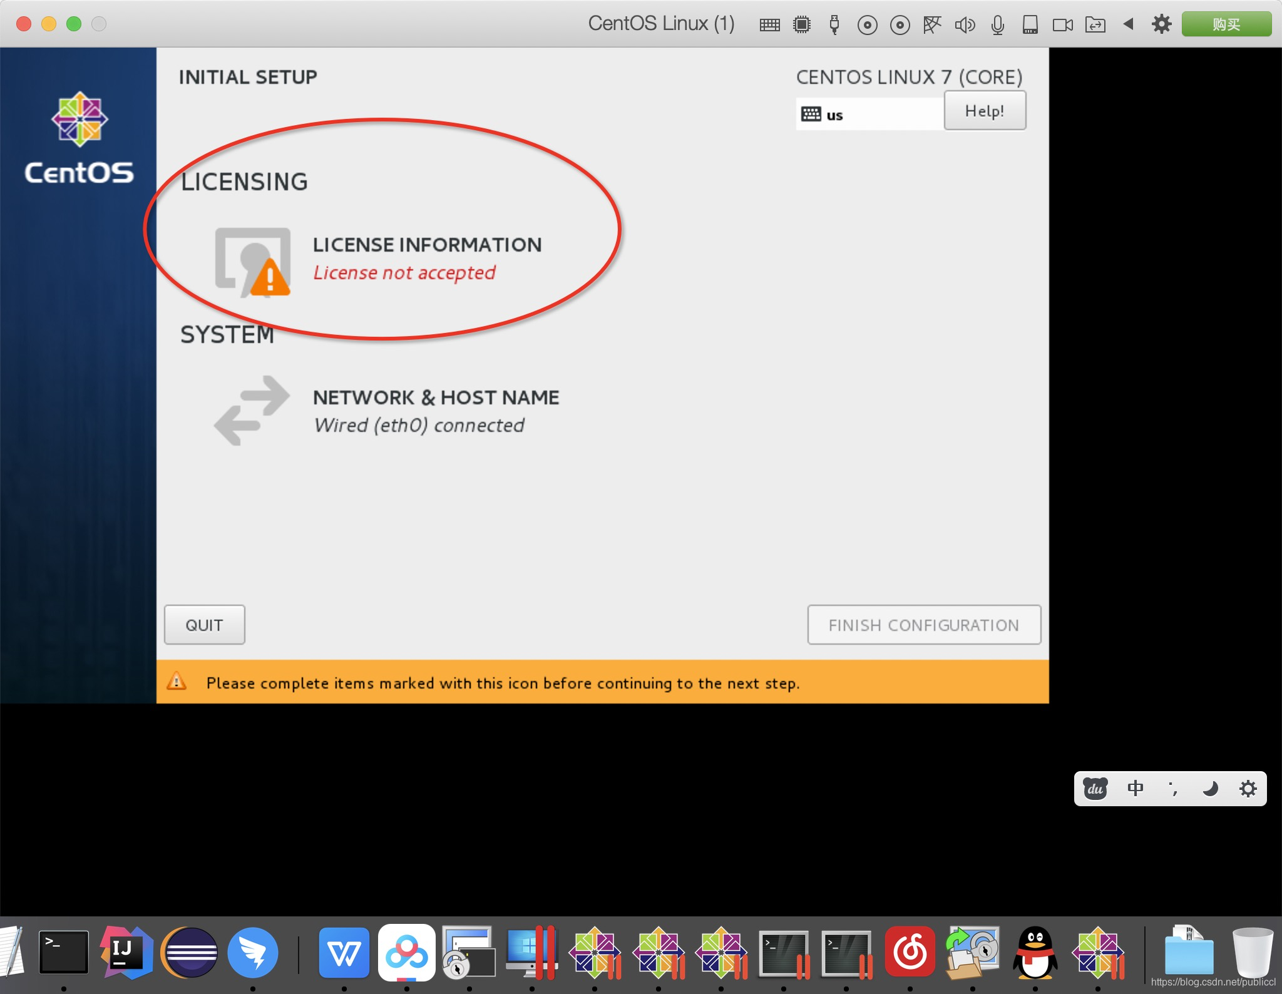Click the microphone icon in title bar
Viewport: 1282px width, 994px height.
point(998,25)
